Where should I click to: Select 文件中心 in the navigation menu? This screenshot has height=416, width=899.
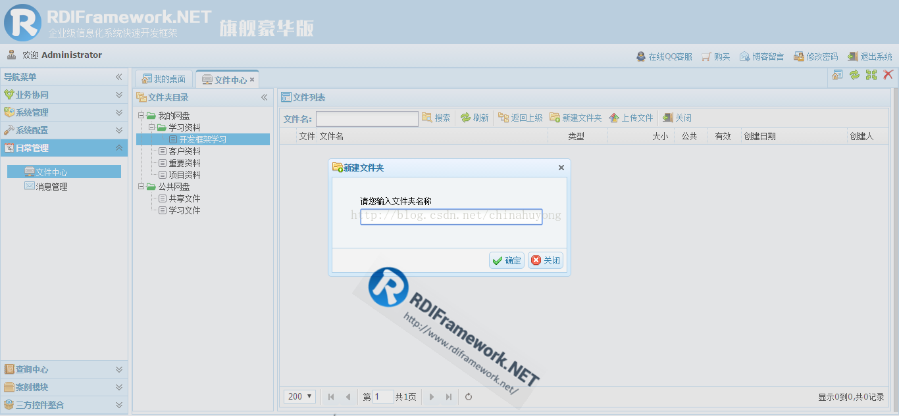64,172
